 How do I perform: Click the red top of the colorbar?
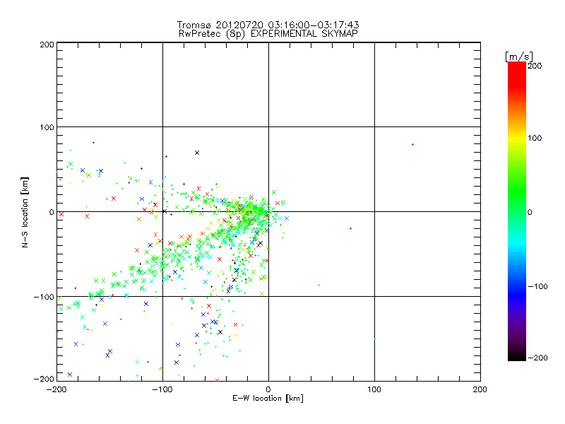[x=516, y=69]
